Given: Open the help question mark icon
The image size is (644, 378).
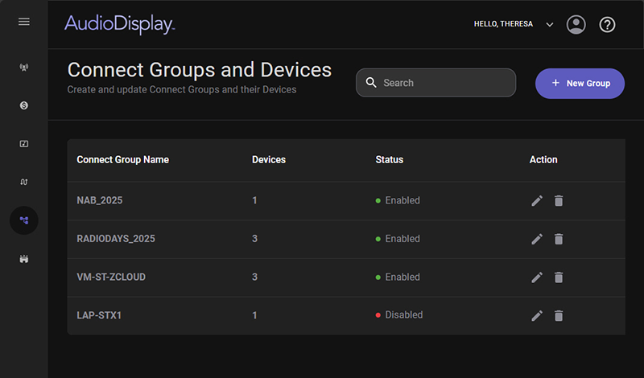Looking at the screenshot, I should 608,25.
